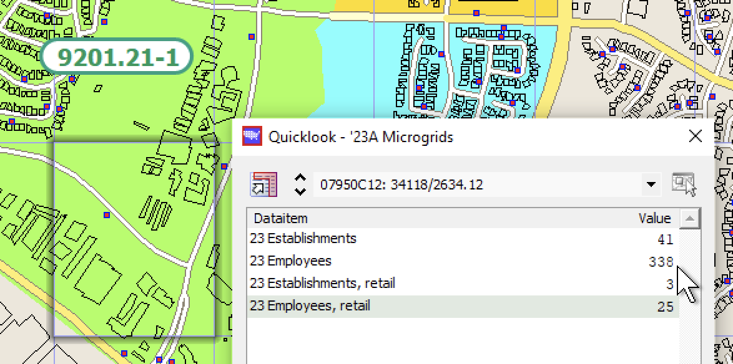This screenshot has width=733, height=364.
Task: Click the select-from-map cursor icon
Action: click(x=683, y=184)
